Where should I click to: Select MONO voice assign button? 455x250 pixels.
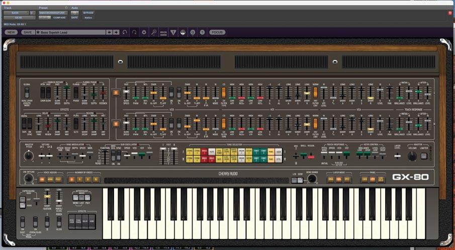50,180
